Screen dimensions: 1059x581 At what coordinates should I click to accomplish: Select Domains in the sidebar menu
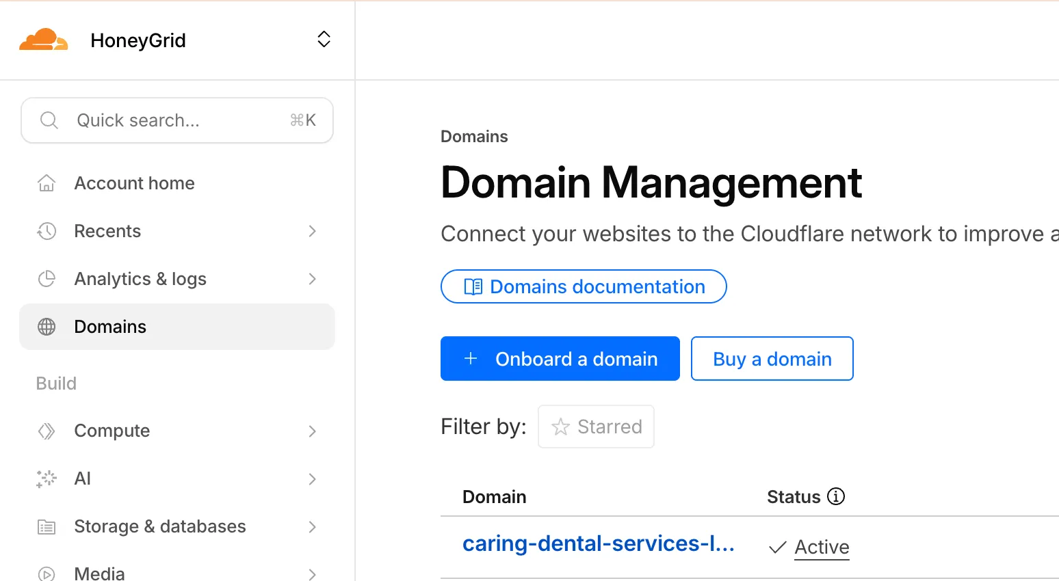pos(109,327)
